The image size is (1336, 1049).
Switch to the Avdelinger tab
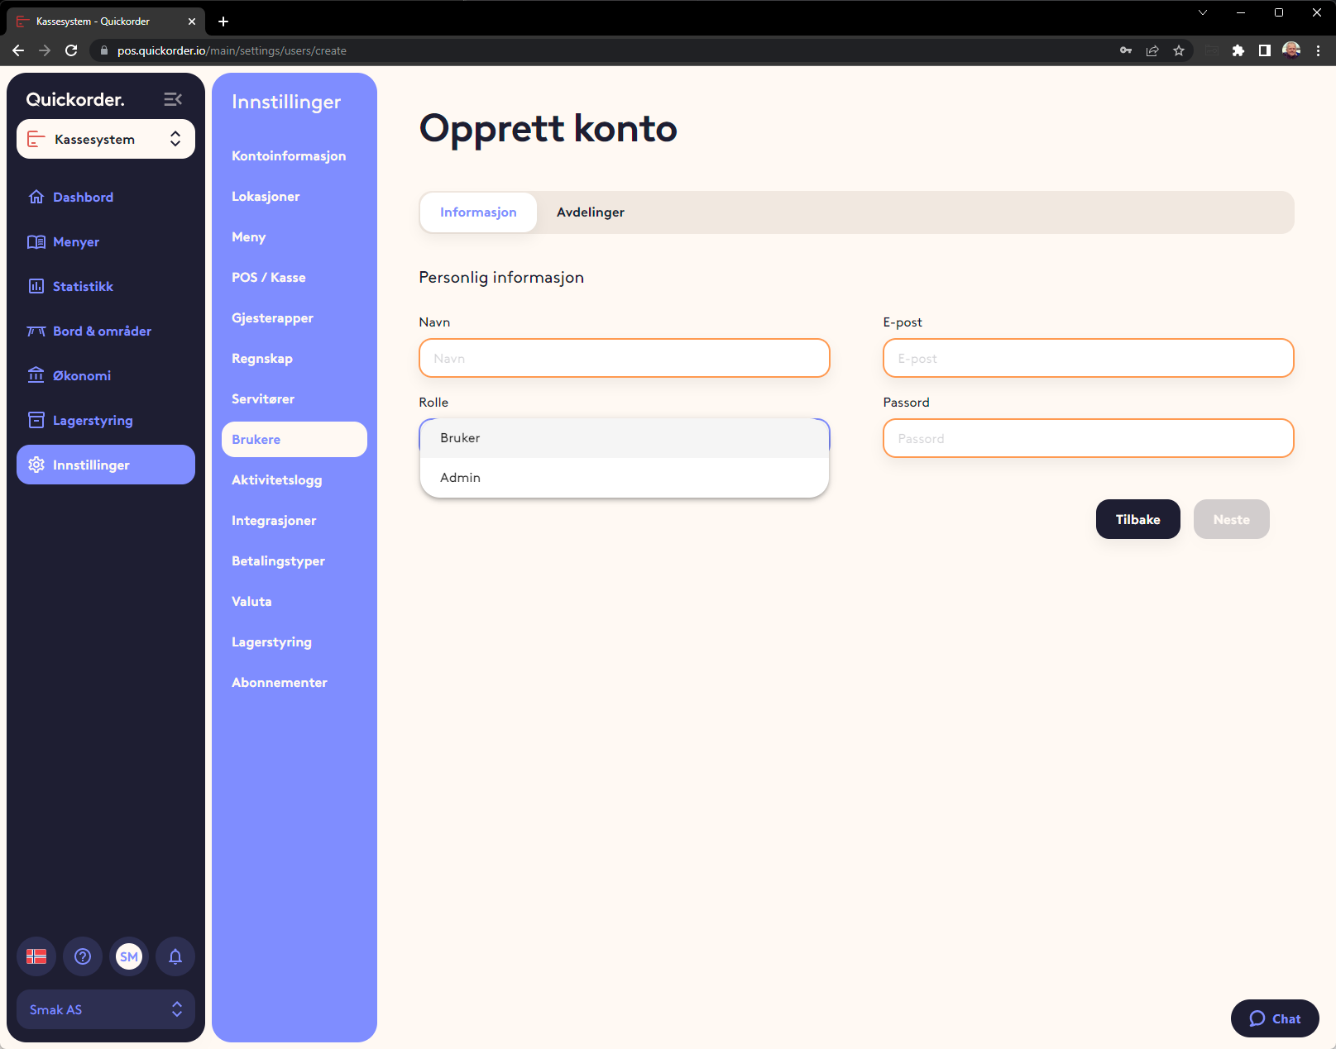click(591, 212)
